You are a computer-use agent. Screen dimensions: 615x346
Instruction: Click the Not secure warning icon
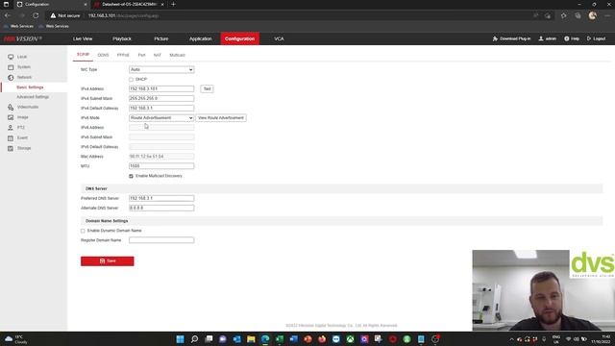[53, 15]
